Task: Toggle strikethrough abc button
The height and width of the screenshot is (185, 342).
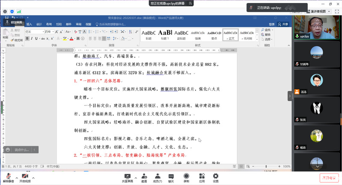Action: coord(43,39)
